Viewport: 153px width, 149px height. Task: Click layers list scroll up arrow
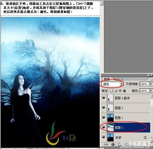[152, 96]
